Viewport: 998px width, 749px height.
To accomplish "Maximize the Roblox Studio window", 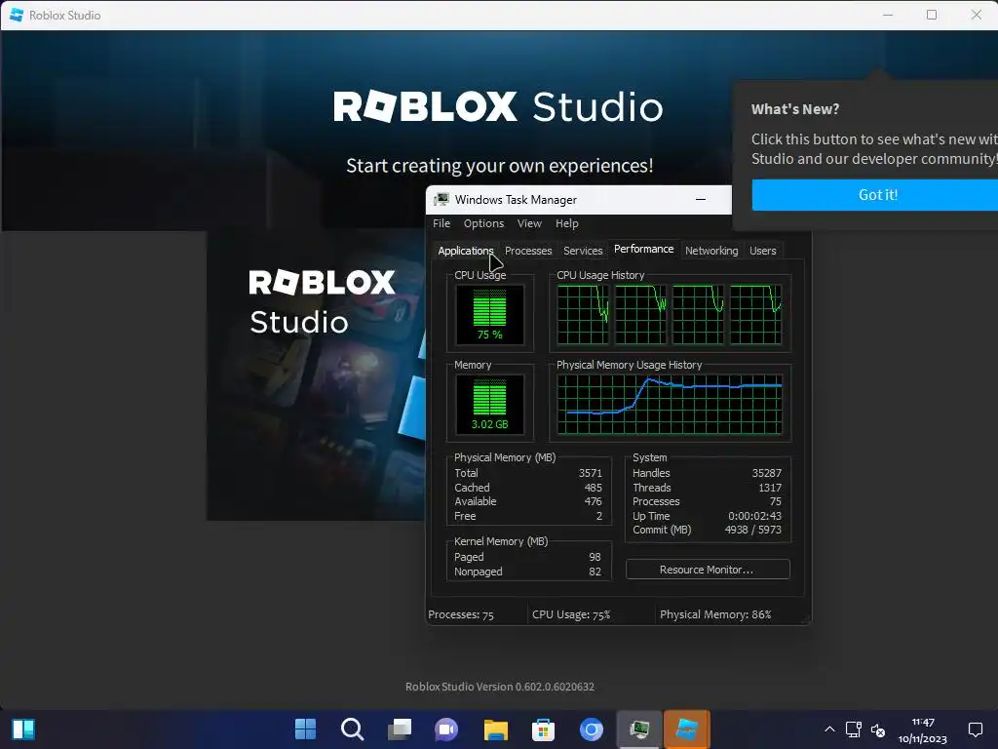I will coord(931,15).
